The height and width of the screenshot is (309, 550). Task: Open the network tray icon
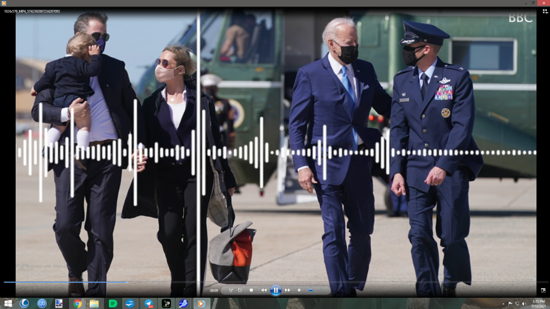pyautogui.click(x=517, y=303)
